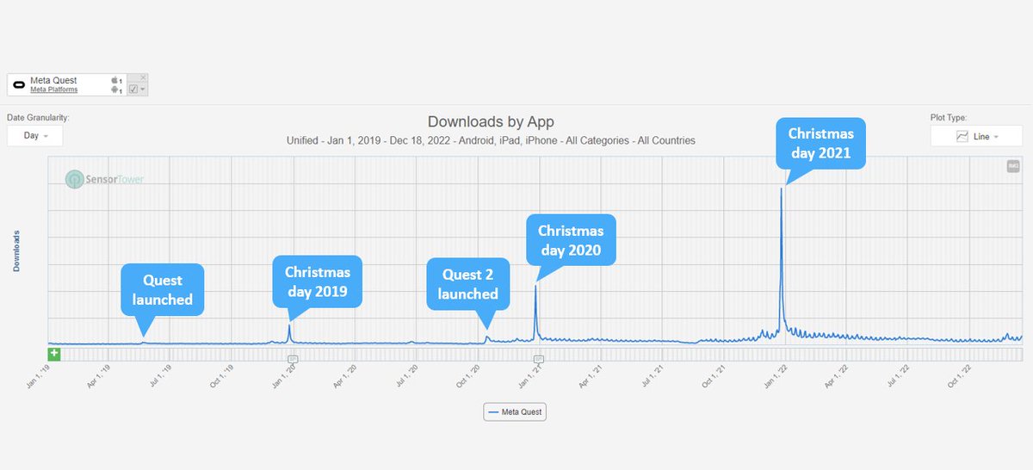The height and width of the screenshot is (470, 1033).
Task: Click the Meta Quest app name text
Action: 53,80
